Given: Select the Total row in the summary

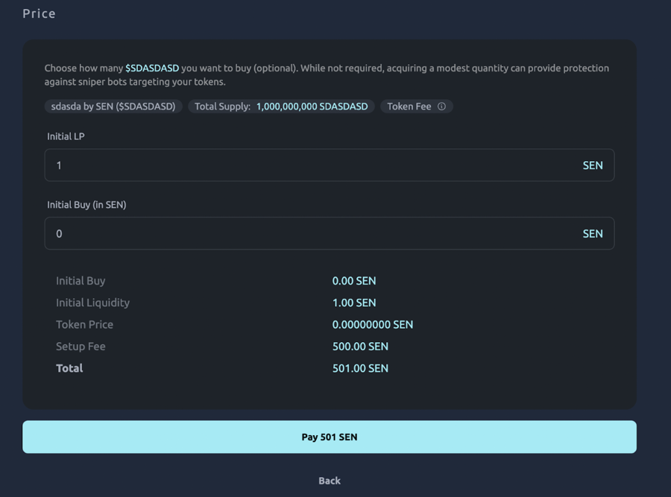Looking at the screenshot, I should coord(69,368).
